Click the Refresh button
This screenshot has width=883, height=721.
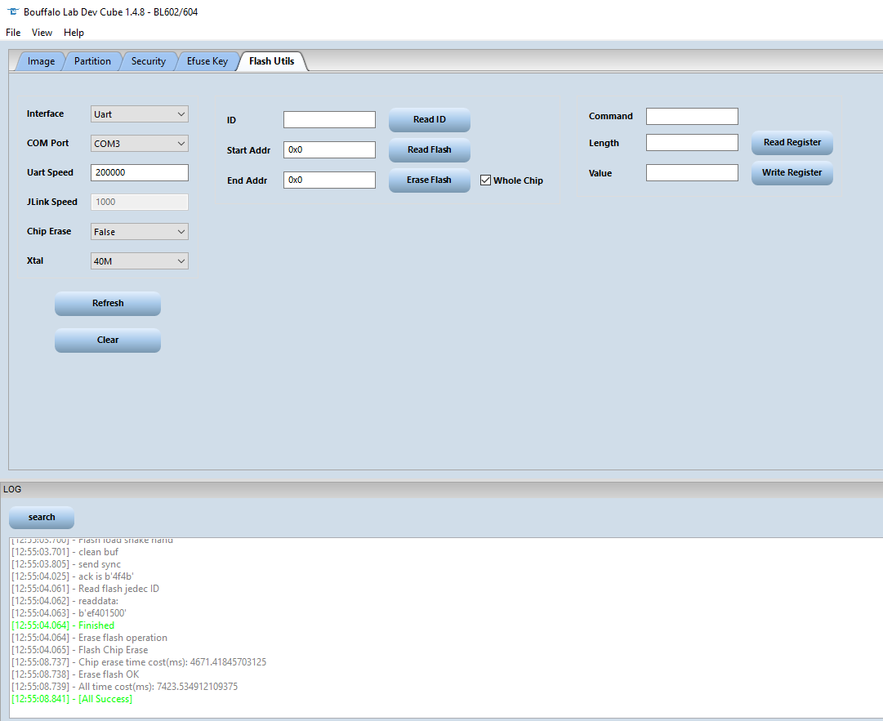click(x=108, y=304)
